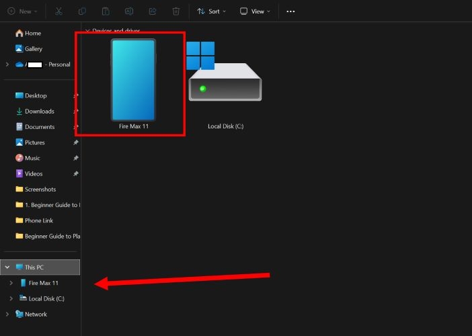Open the Downloads quick access folder
Viewport: 472px width, 336px height.
[x=35, y=112]
